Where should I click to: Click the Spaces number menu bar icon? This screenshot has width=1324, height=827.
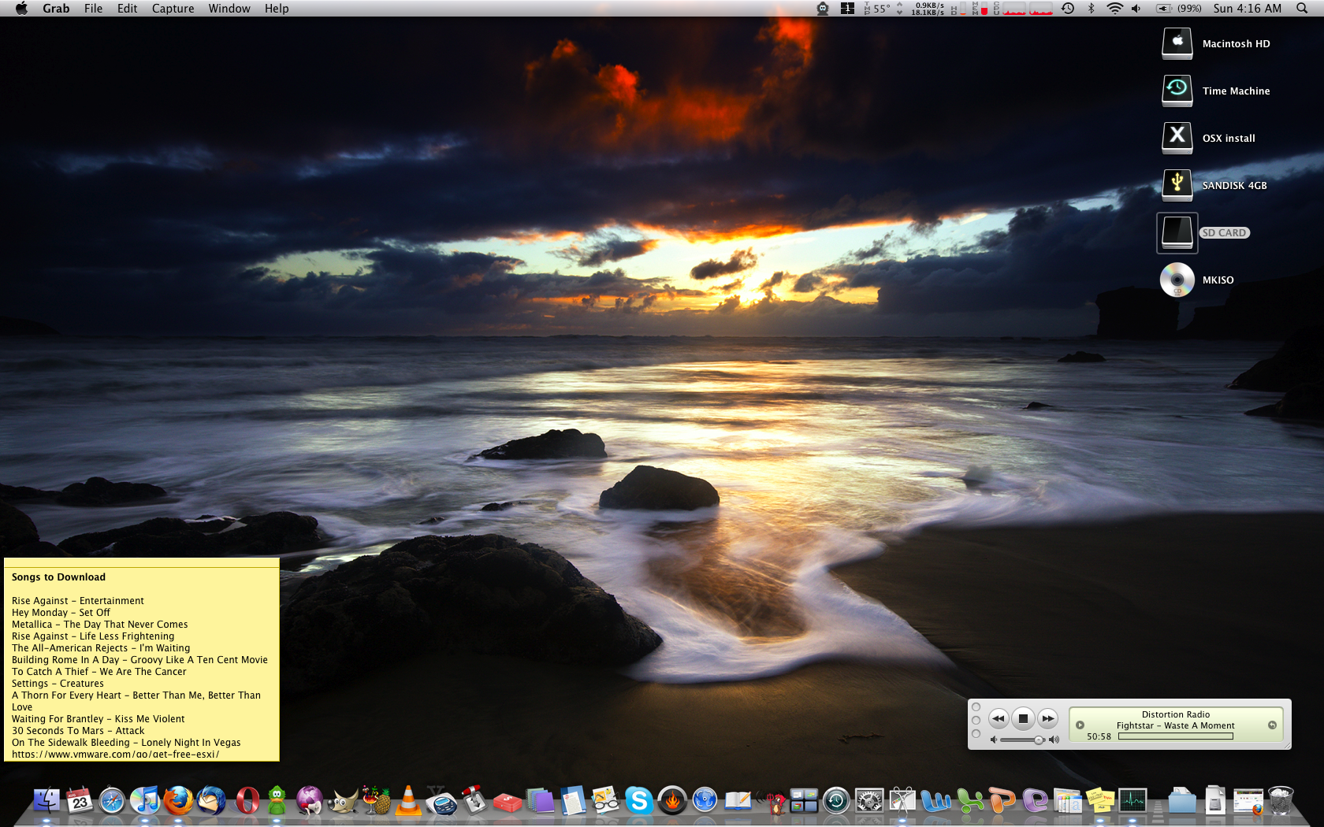848,9
